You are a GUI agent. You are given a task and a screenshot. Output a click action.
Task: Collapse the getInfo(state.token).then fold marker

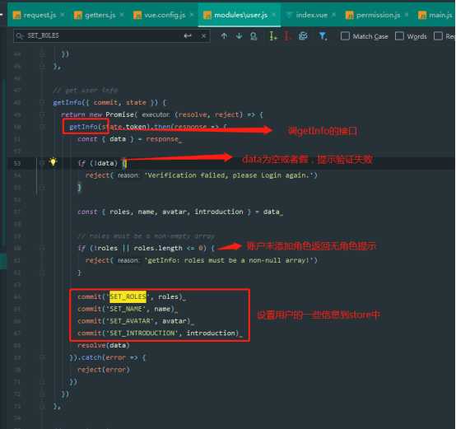[42, 127]
